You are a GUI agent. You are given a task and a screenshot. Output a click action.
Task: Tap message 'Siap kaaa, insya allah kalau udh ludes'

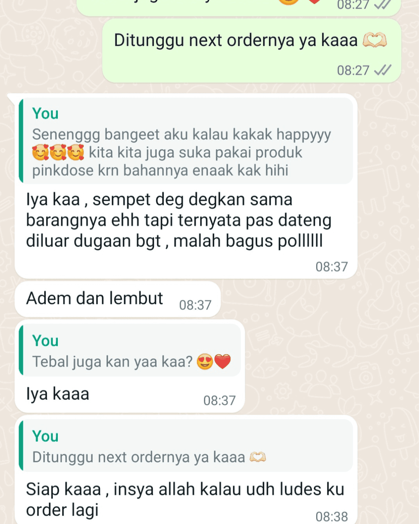coord(186,470)
